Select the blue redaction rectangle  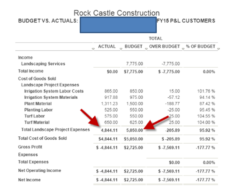click(118, 25)
